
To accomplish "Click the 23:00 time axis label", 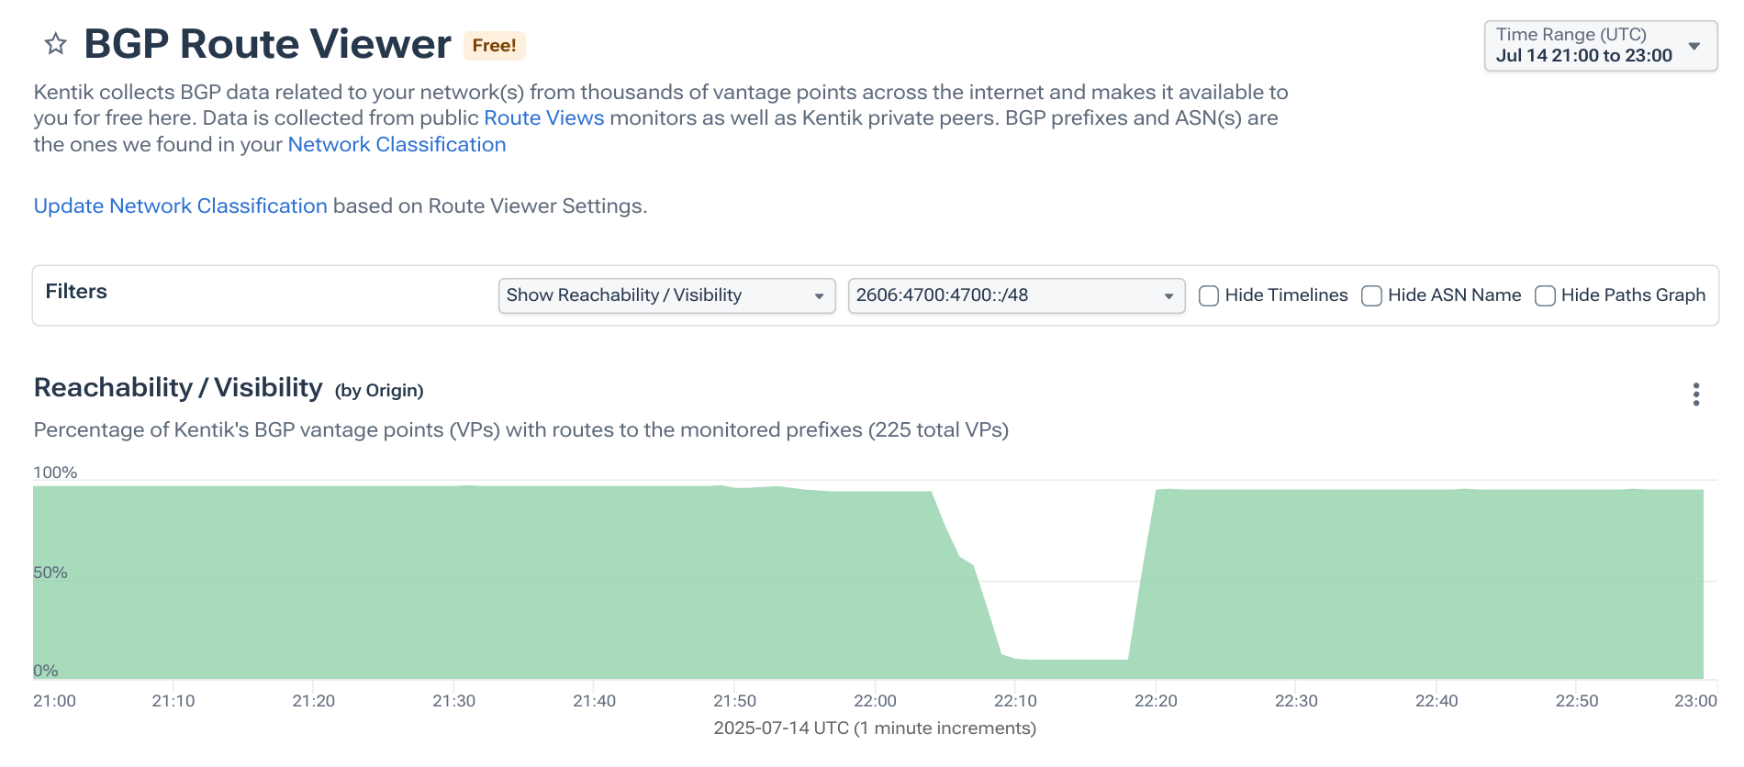I will (1695, 701).
